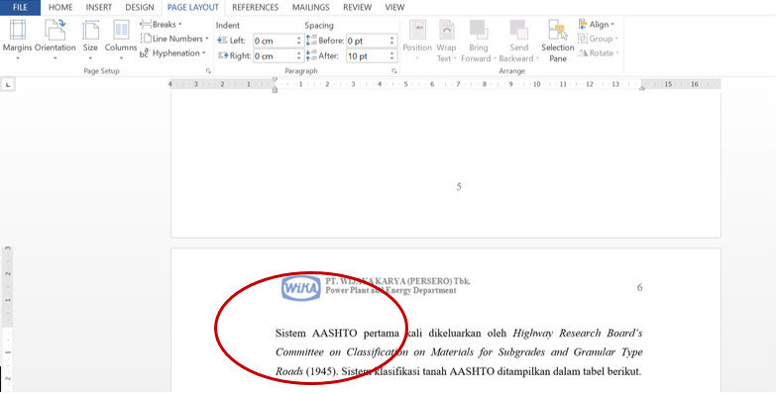778x394 pixels.
Task: Open the Paragraph dialog launcher
Action: tap(394, 71)
